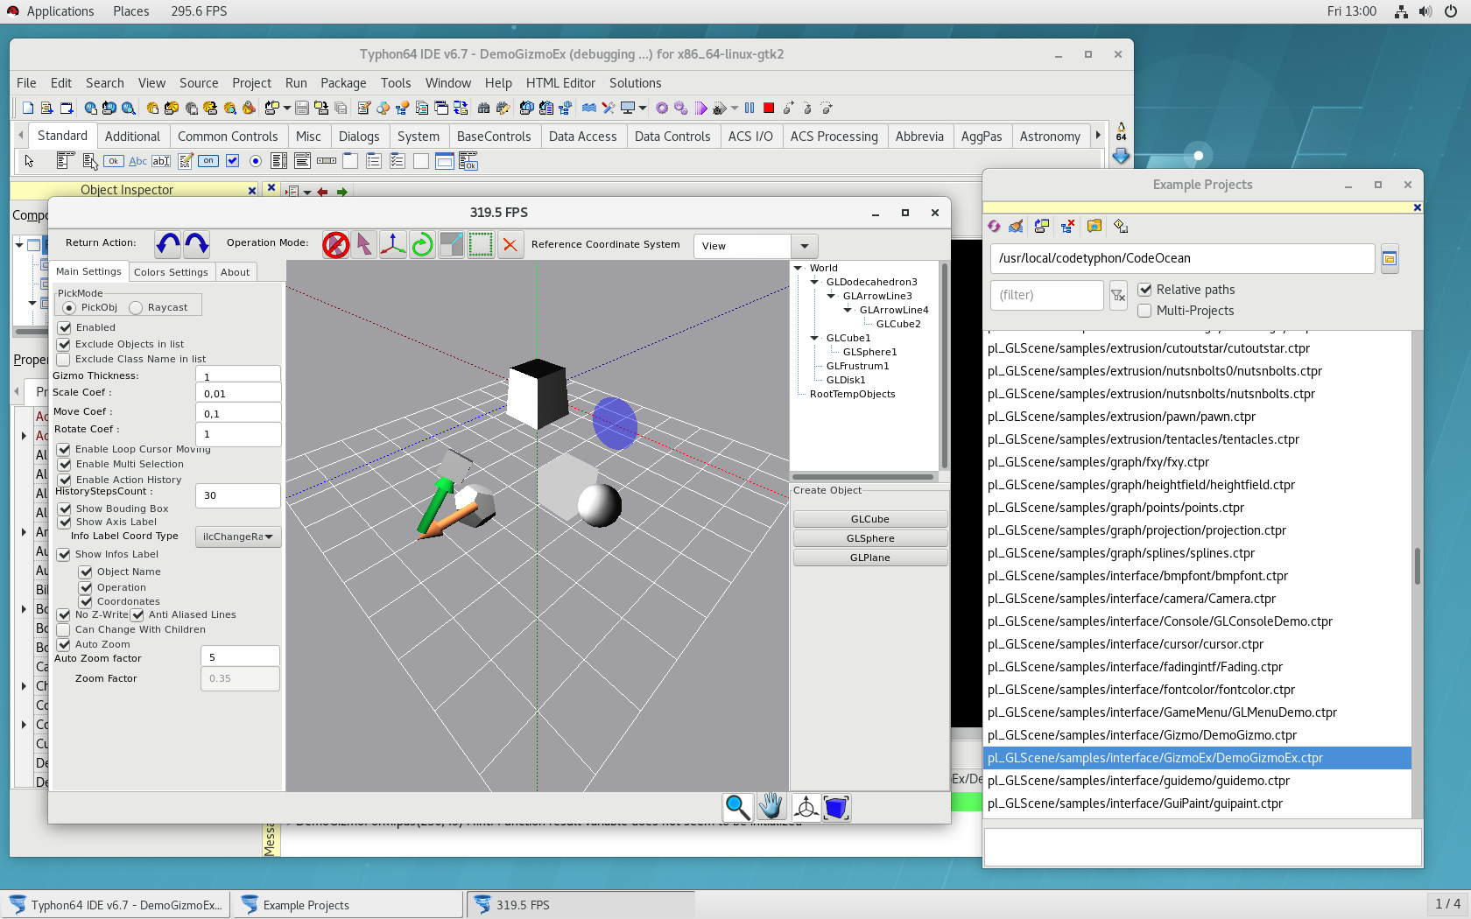Click the Undo return action arrow
The height and width of the screenshot is (919, 1471).
pos(168,245)
